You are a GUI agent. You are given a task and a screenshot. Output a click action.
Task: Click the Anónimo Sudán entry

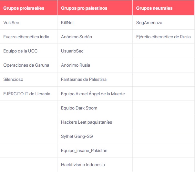click(x=77, y=37)
